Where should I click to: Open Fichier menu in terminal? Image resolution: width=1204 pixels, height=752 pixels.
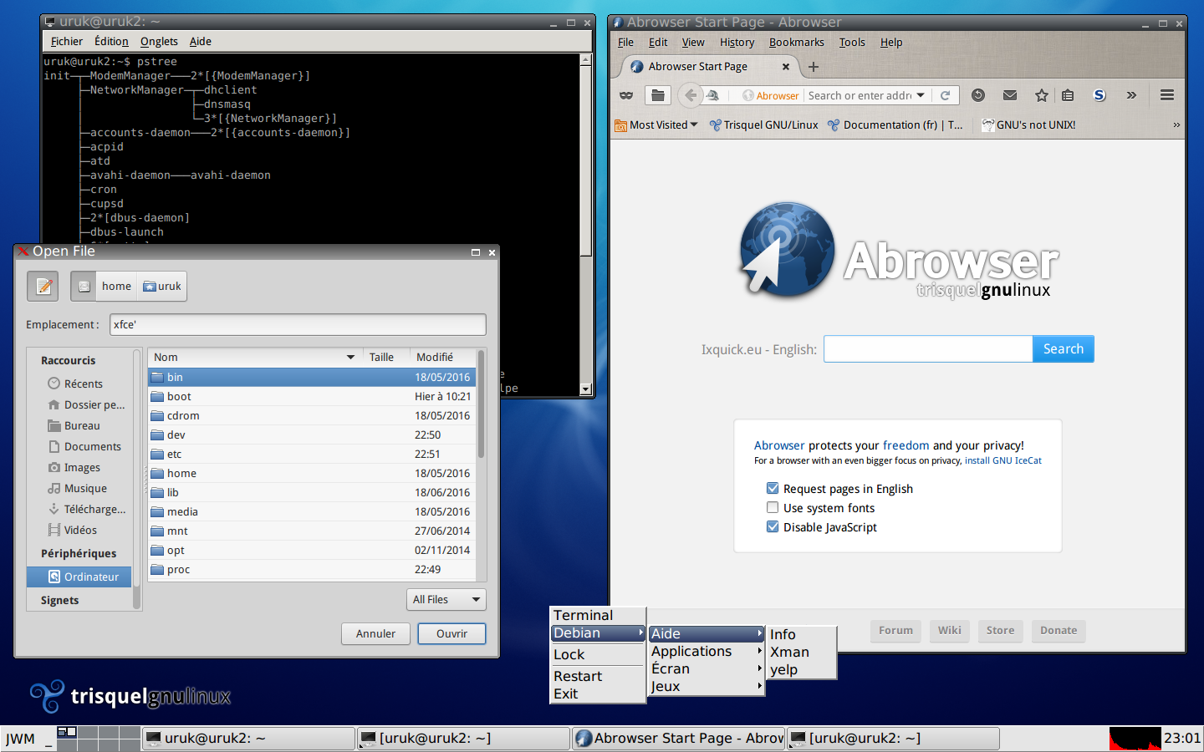67,41
